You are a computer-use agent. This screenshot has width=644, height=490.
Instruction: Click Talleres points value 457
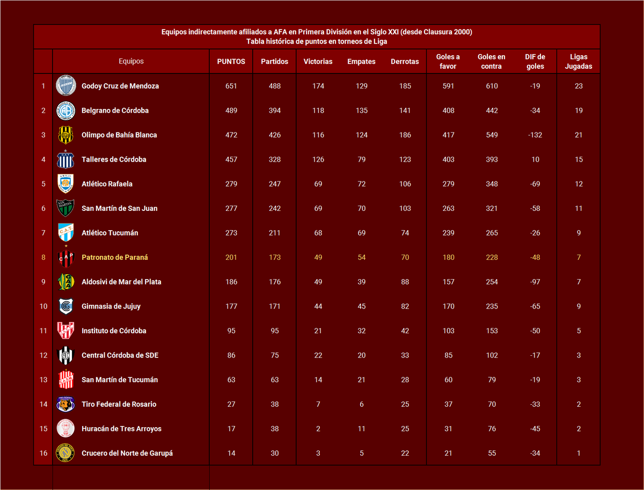231,159
